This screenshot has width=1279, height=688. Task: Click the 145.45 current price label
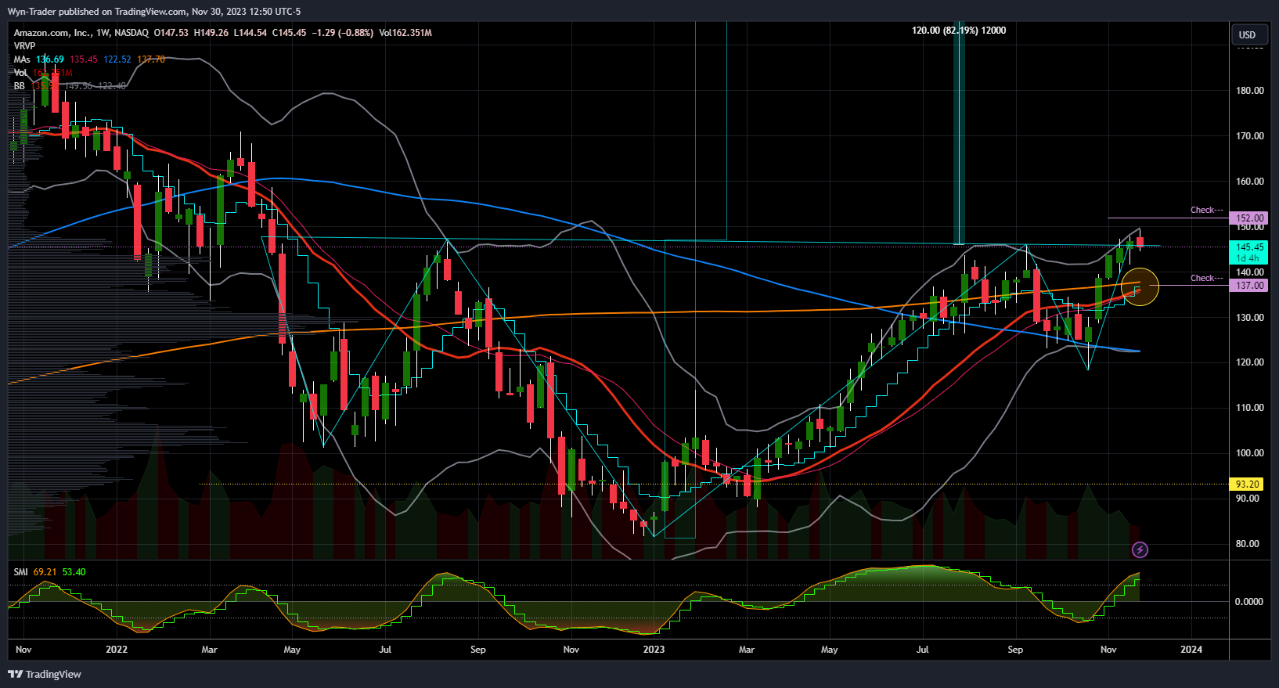1249,252
